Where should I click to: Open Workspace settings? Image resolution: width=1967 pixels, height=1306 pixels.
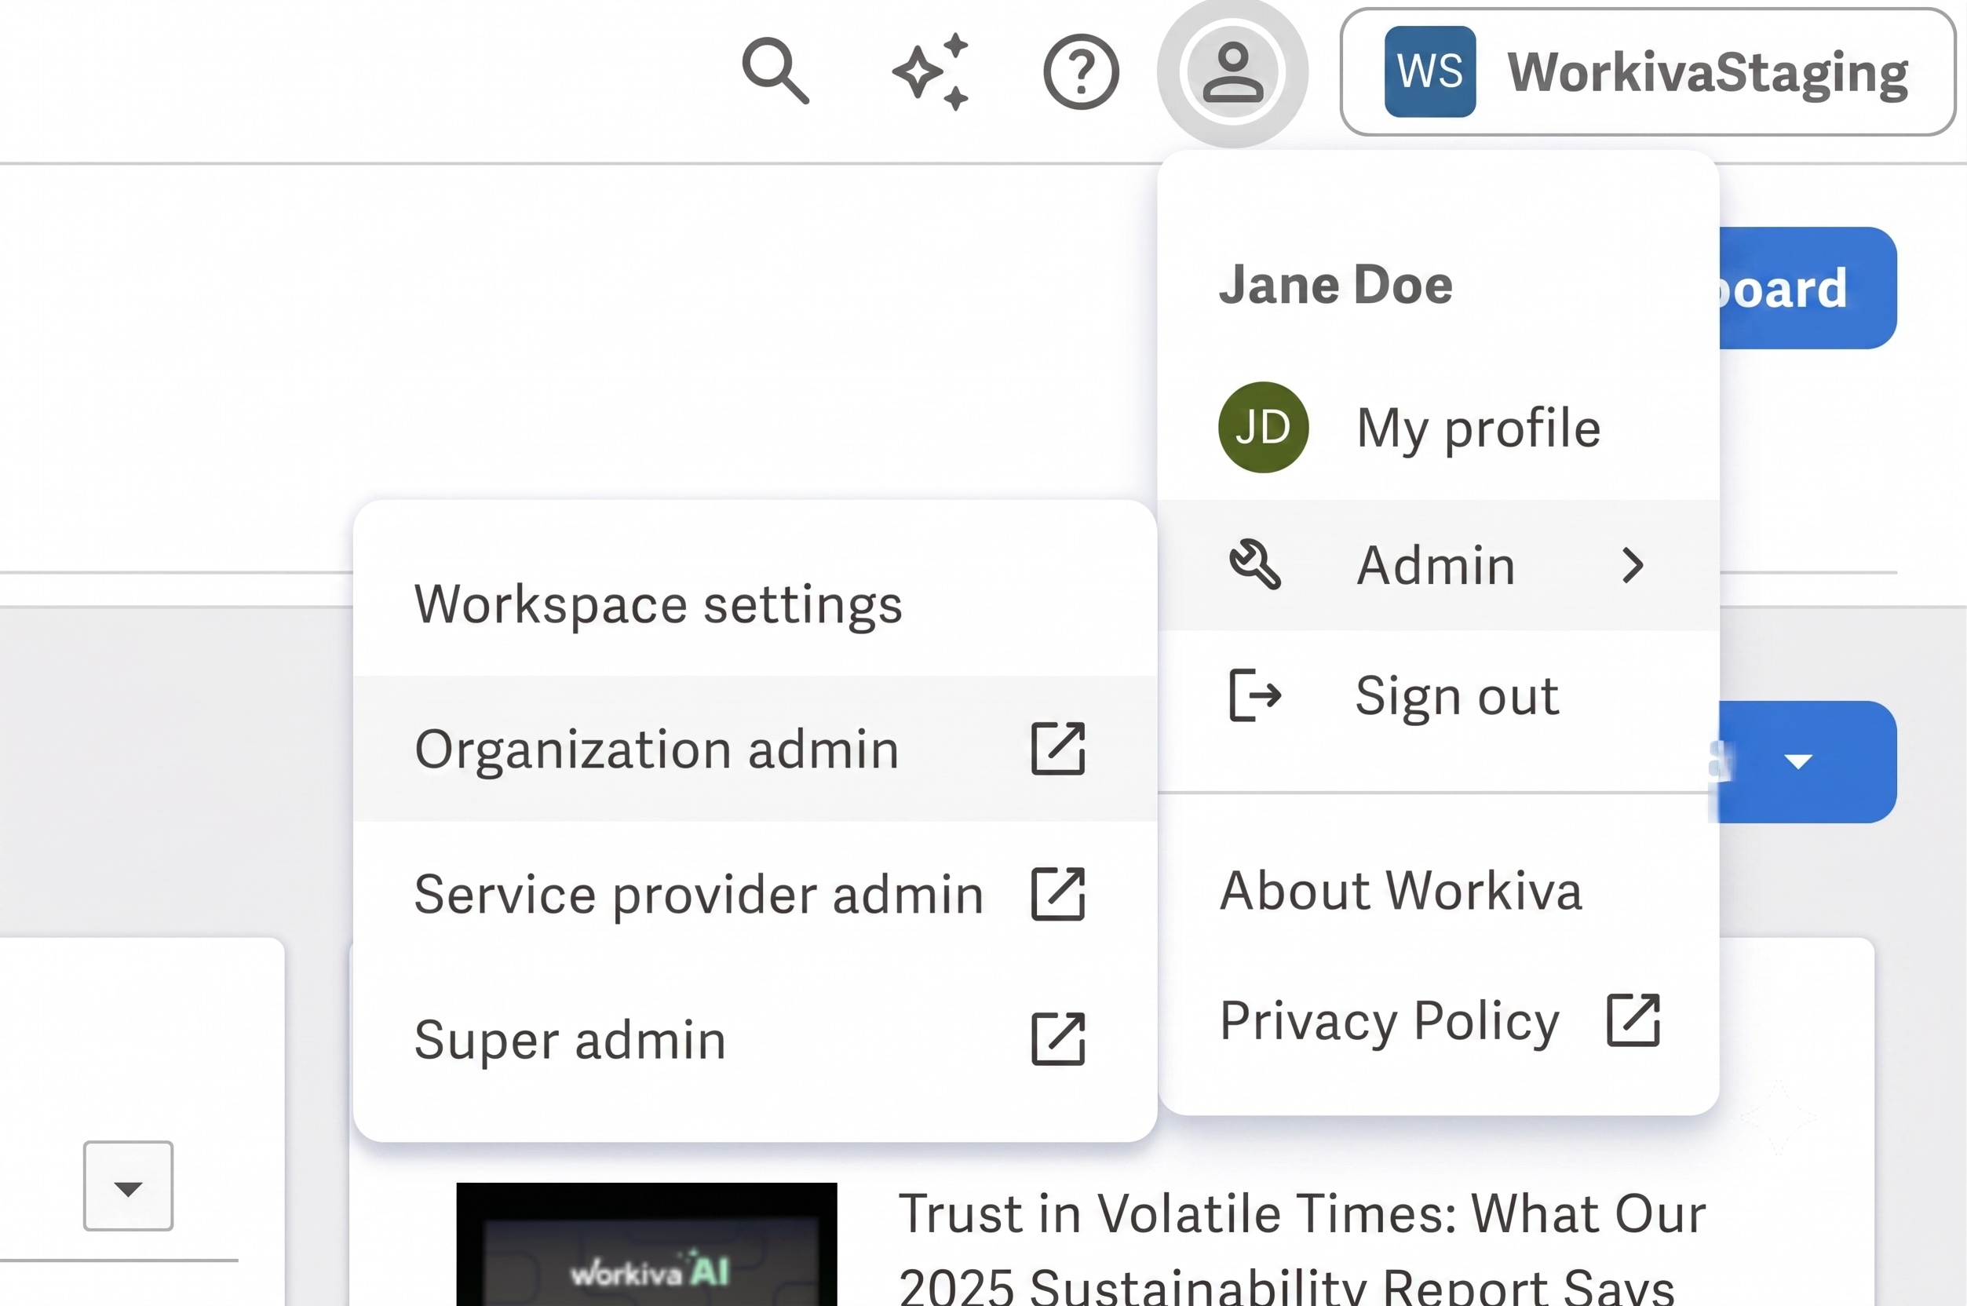(755, 604)
